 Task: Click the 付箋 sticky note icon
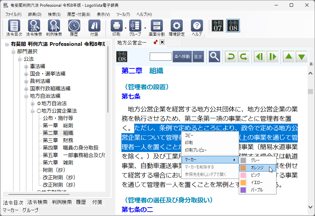[94, 27]
